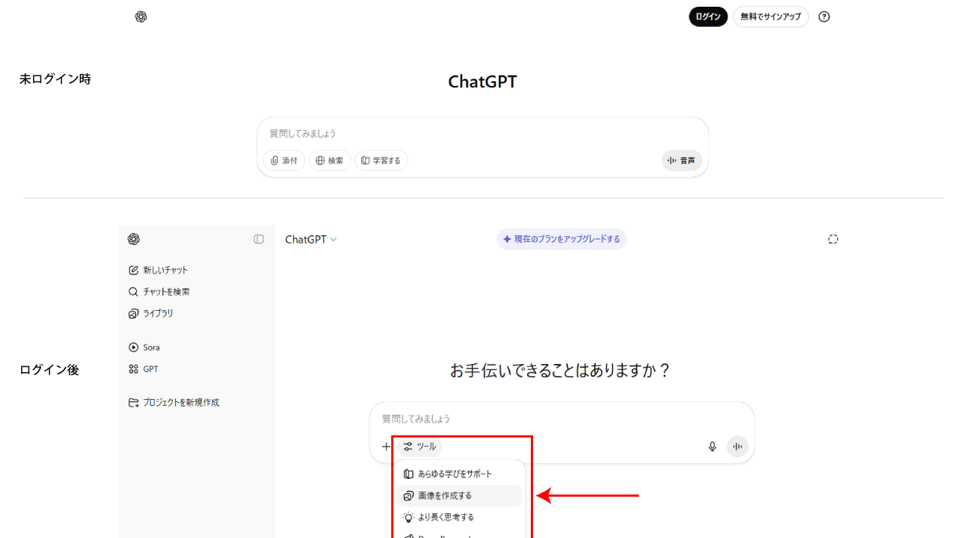Click the plus icon in the chat box

(x=386, y=447)
